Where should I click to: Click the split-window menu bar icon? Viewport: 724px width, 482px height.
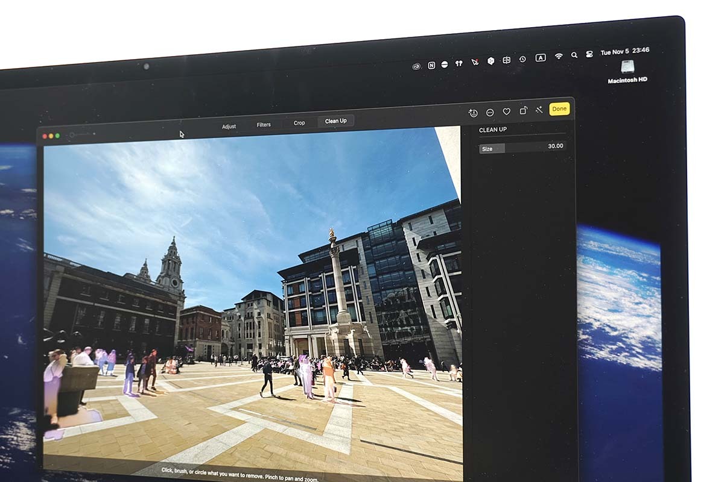click(x=506, y=60)
